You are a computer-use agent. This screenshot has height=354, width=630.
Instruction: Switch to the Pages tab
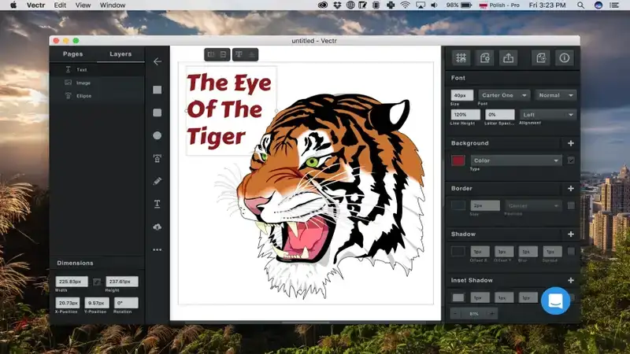tap(72, 53)
